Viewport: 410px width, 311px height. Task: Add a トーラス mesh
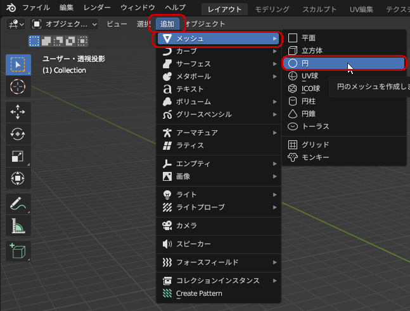pos(344,126)
